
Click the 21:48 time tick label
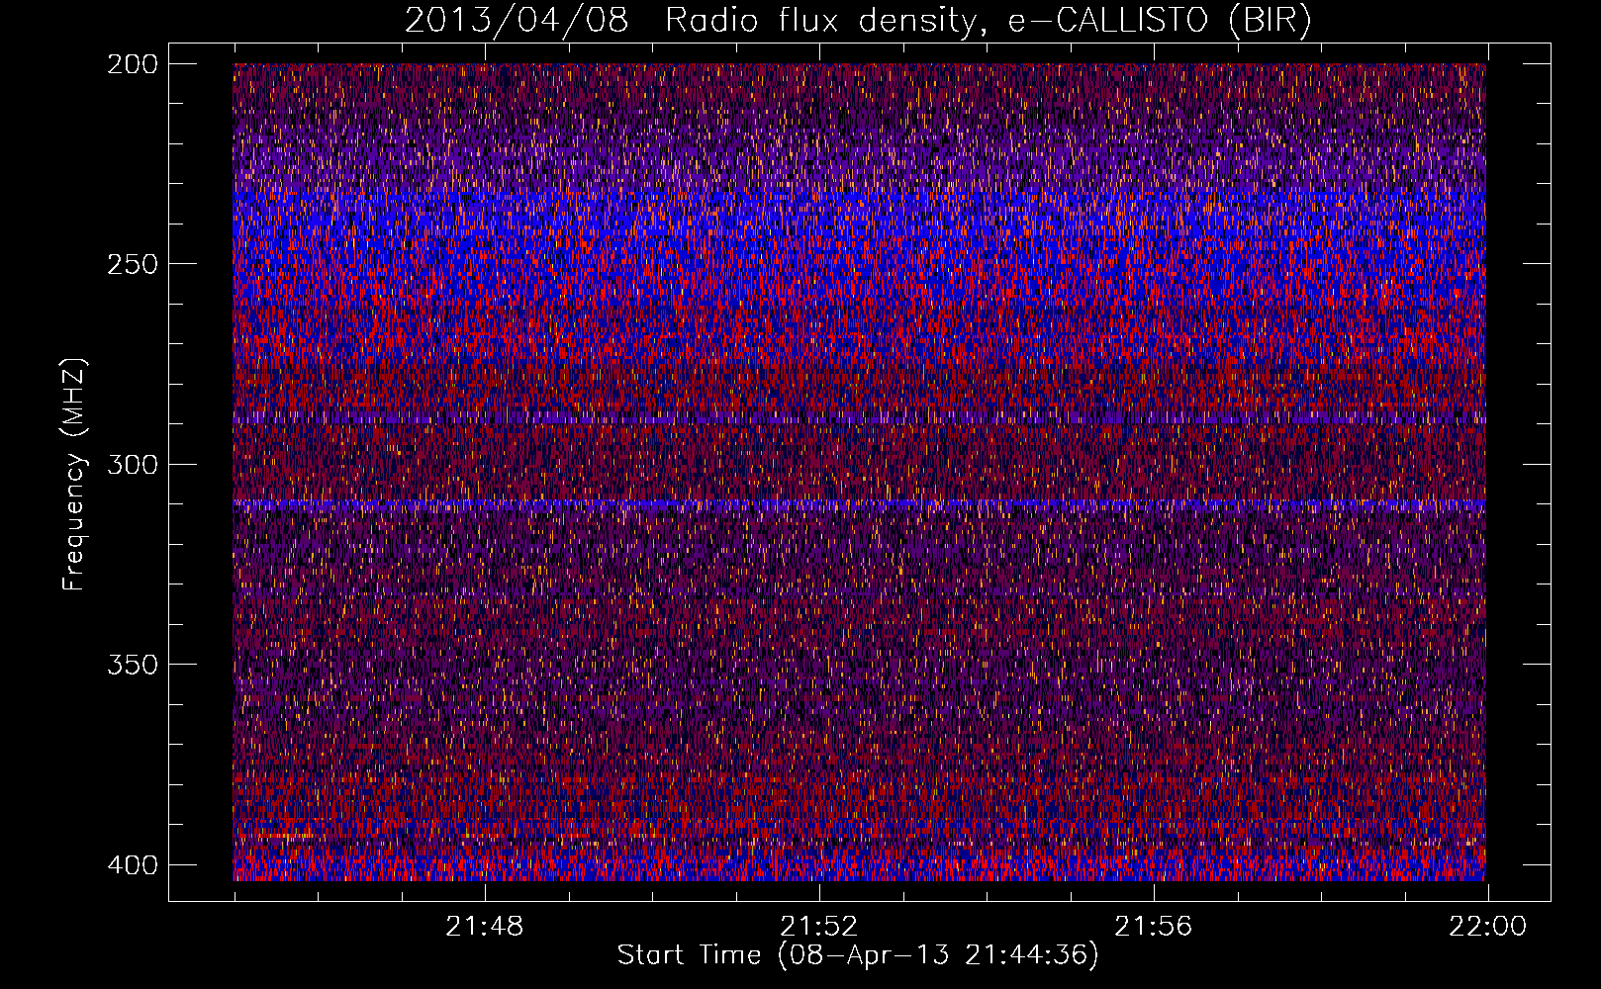[x=485, y=927]
